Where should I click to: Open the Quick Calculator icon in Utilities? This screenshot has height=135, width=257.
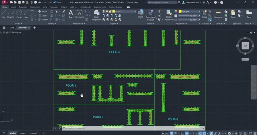click(x=226, y=20)
